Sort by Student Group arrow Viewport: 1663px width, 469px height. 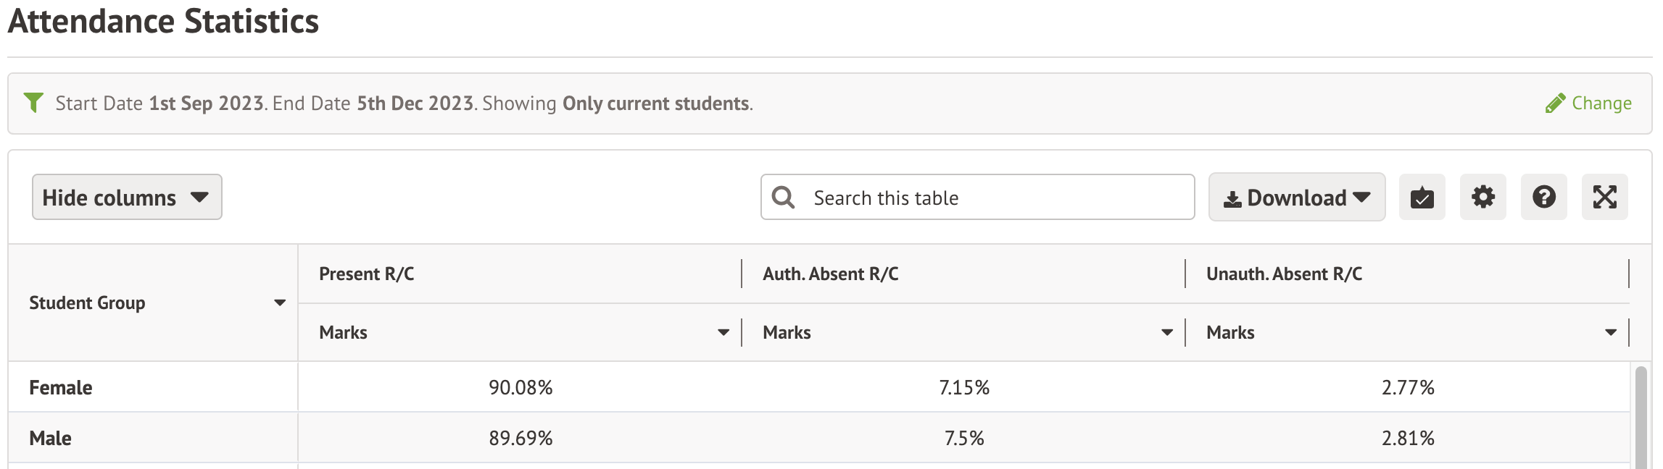pyautogui.click(x=280, y=303)
